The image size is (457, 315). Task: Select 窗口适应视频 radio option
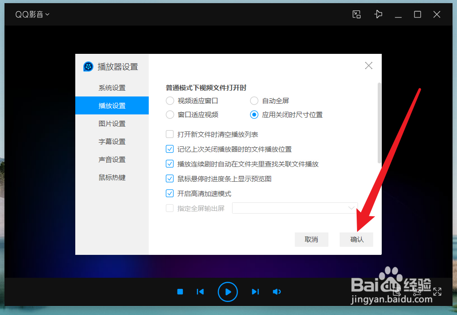tap(170, 115)
